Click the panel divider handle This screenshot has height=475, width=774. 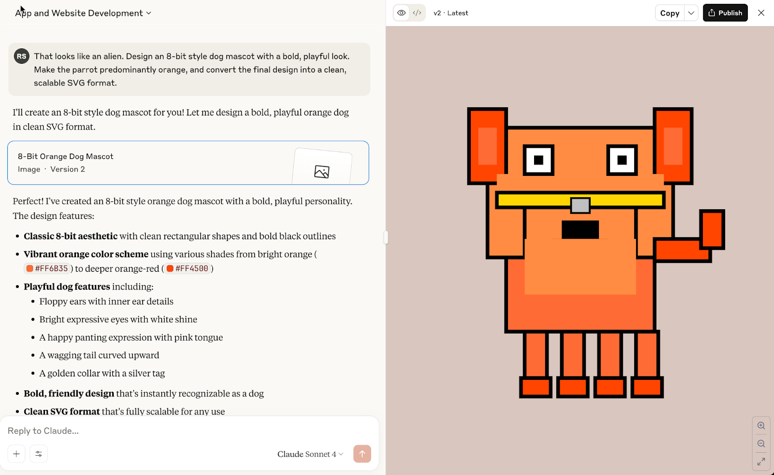tap(386, 237)
